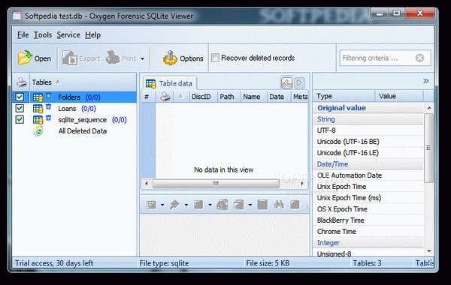
Task: Select OLE Automation Date row
Action: (x=368, y=175)
